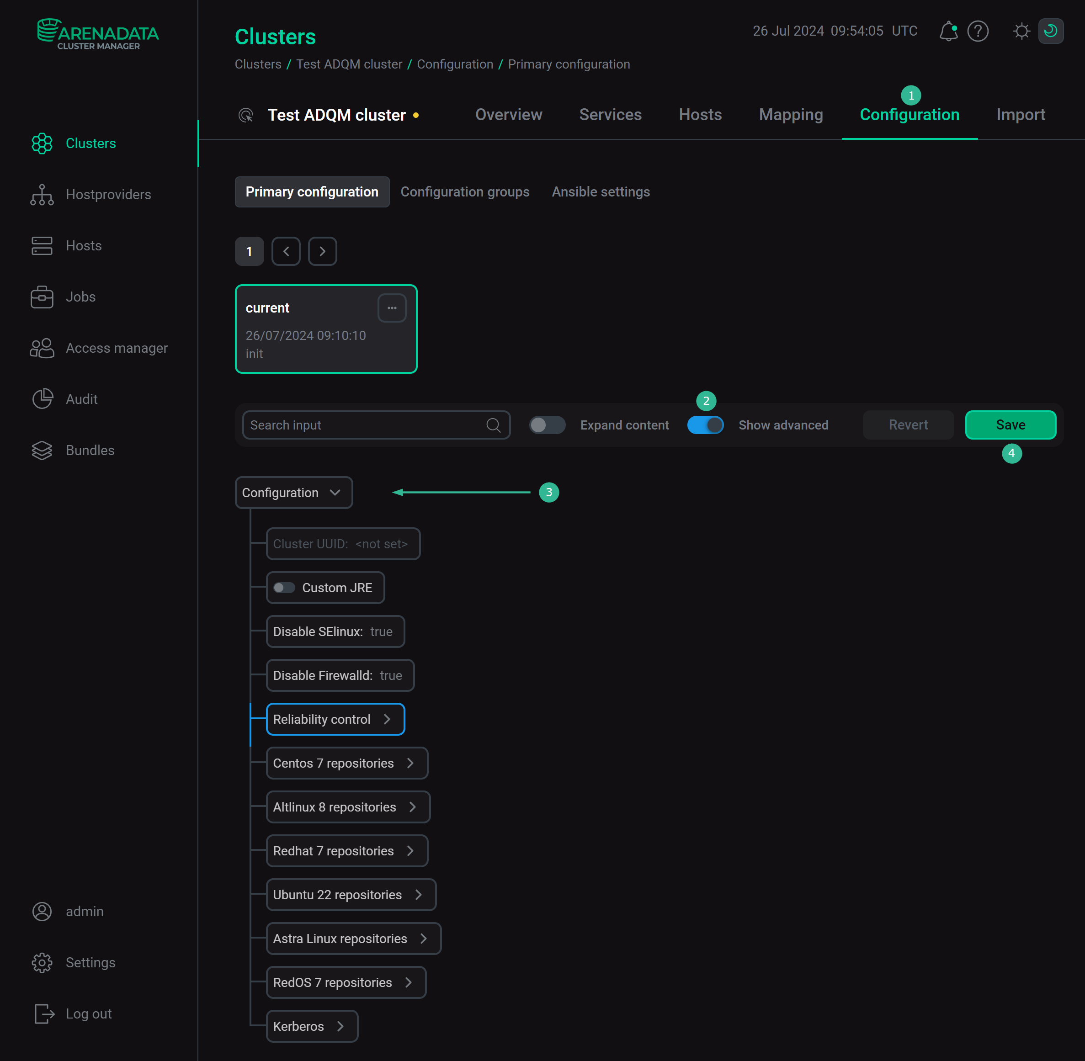Follow Clusters breadcrumb link
Image resolution: width=1085 pixels, height=1061 pixels.
click(x=257, y=64)
